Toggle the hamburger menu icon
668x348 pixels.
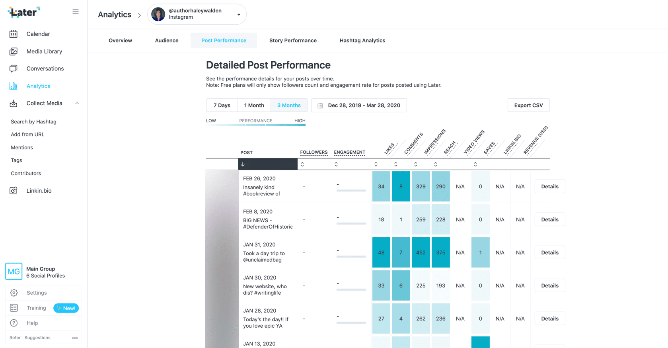75,12
